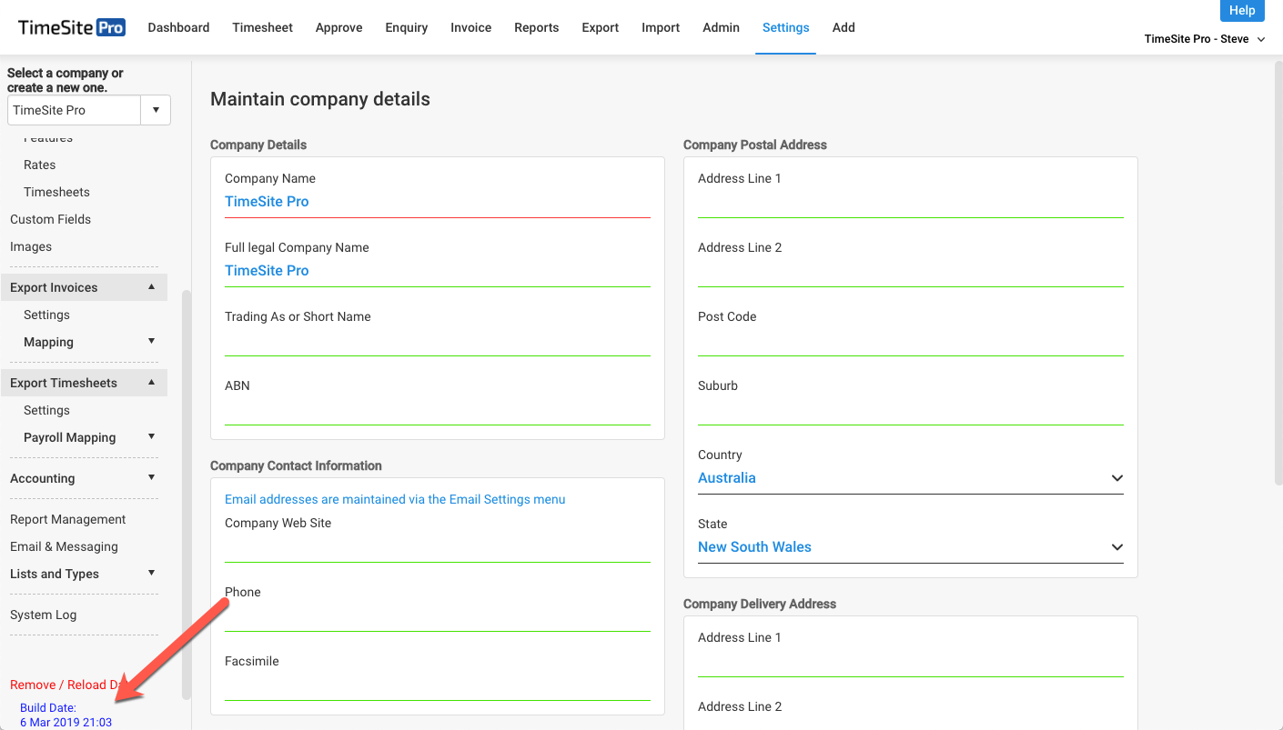Click the Full legal Company Name field

click(438, 271)
